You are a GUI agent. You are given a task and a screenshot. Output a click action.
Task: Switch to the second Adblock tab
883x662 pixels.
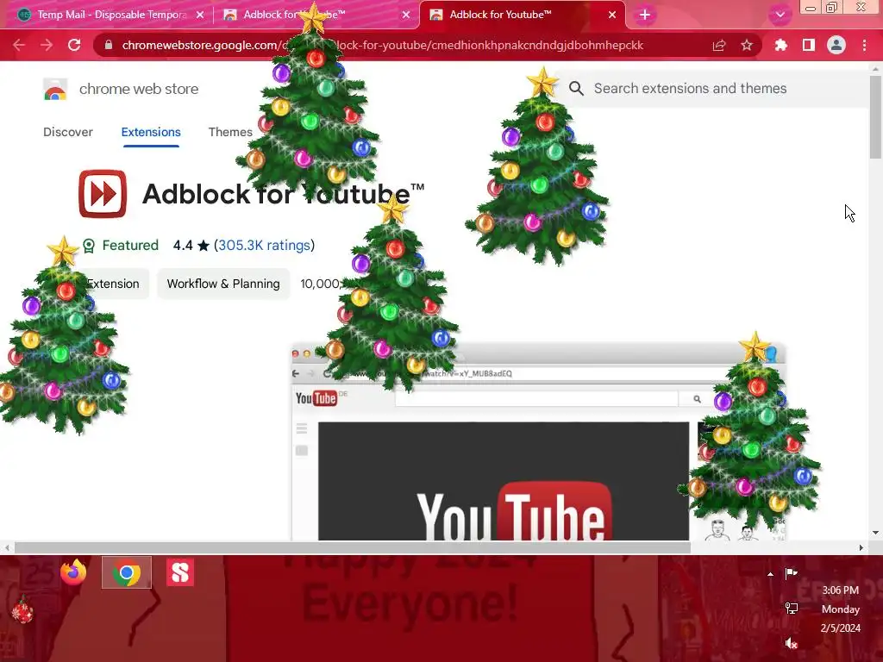(x=316, y=15)
